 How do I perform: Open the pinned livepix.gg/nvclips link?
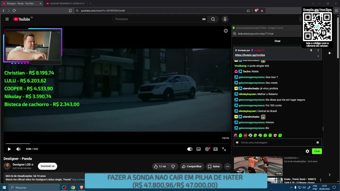pos(250,55)
